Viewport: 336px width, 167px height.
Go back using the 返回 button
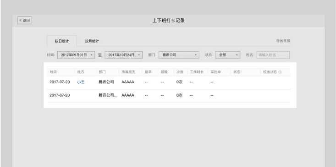pyautogui.click(x=25, y=20)
